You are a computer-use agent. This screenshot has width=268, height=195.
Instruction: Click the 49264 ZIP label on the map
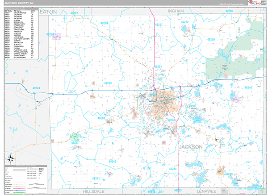pyautogui.click(x=104, y=23)
